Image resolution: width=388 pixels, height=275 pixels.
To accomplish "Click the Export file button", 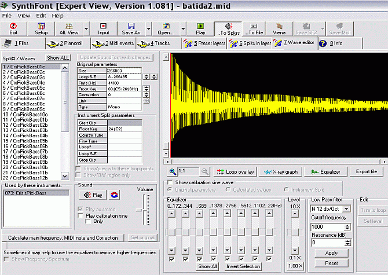I will pos(367,171).
